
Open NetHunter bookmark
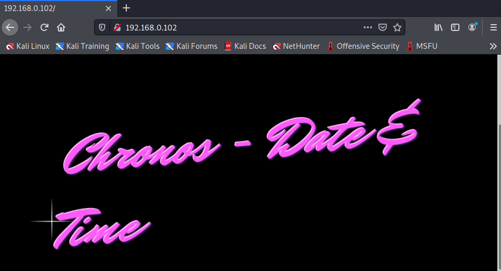[x=296, y=46]
